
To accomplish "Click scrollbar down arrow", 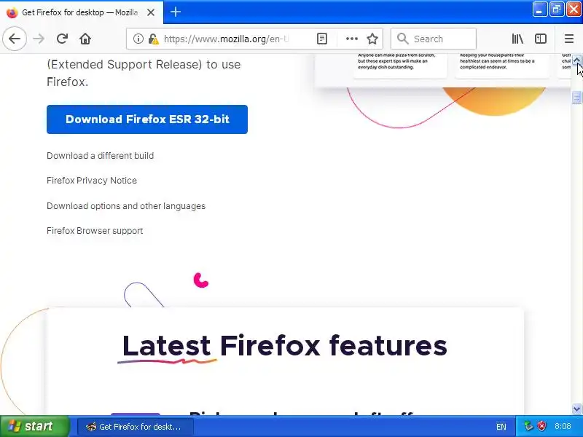I will click(576, 409).
